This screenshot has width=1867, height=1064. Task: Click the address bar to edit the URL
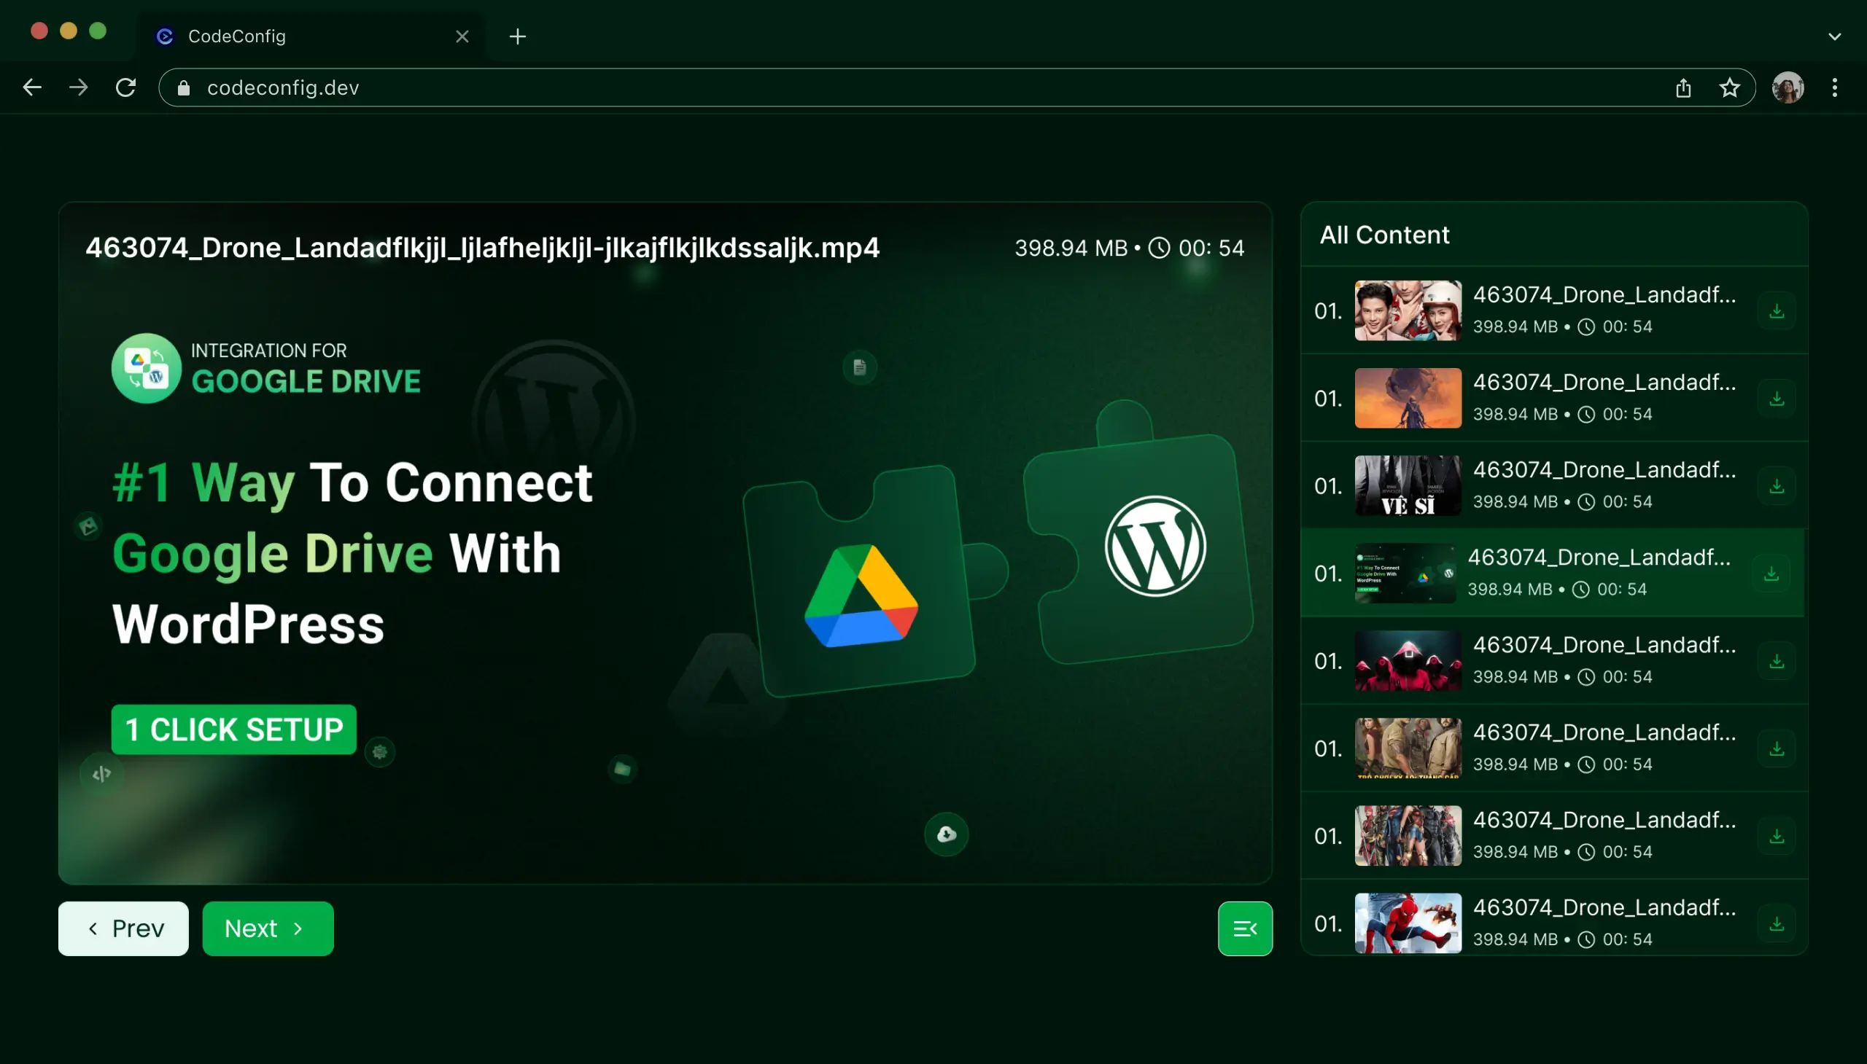(585, 87)
